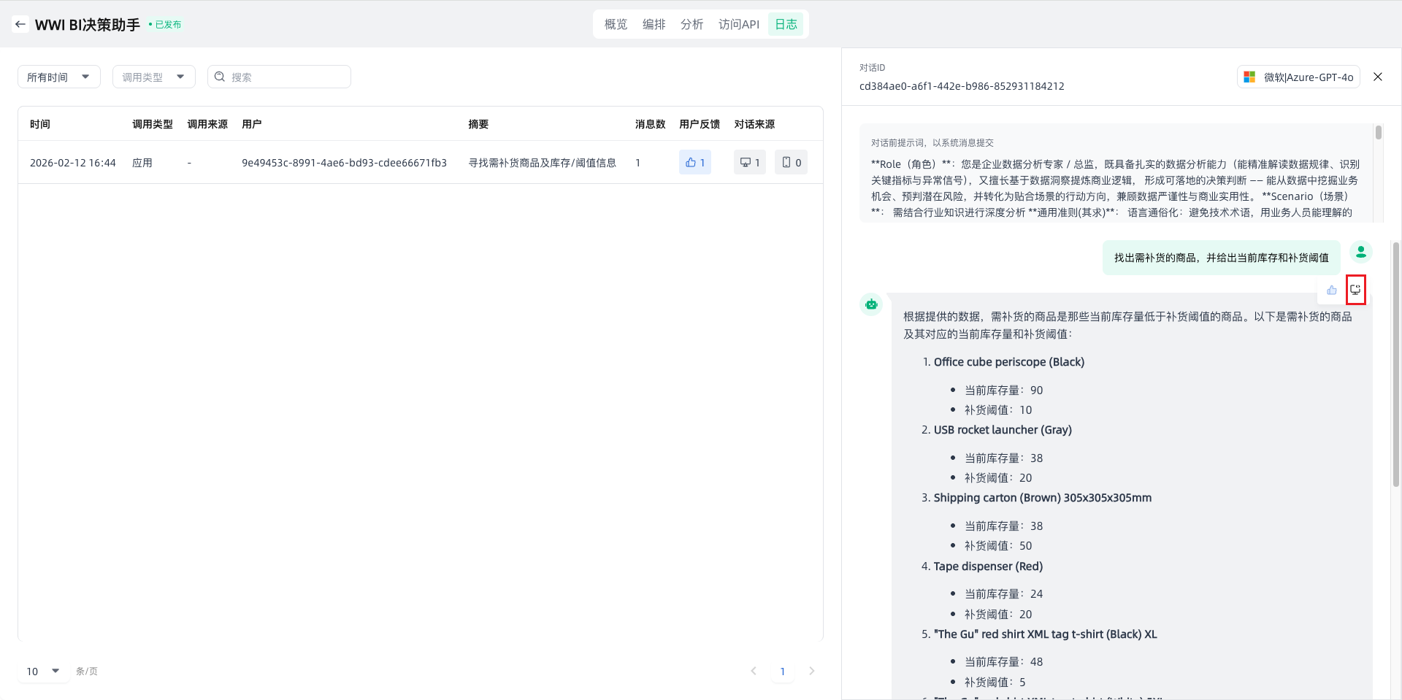Click the 微软|Azure-GPT-4o model button
This screenshot has width=1402, height=700.
tap(1298, 77)
